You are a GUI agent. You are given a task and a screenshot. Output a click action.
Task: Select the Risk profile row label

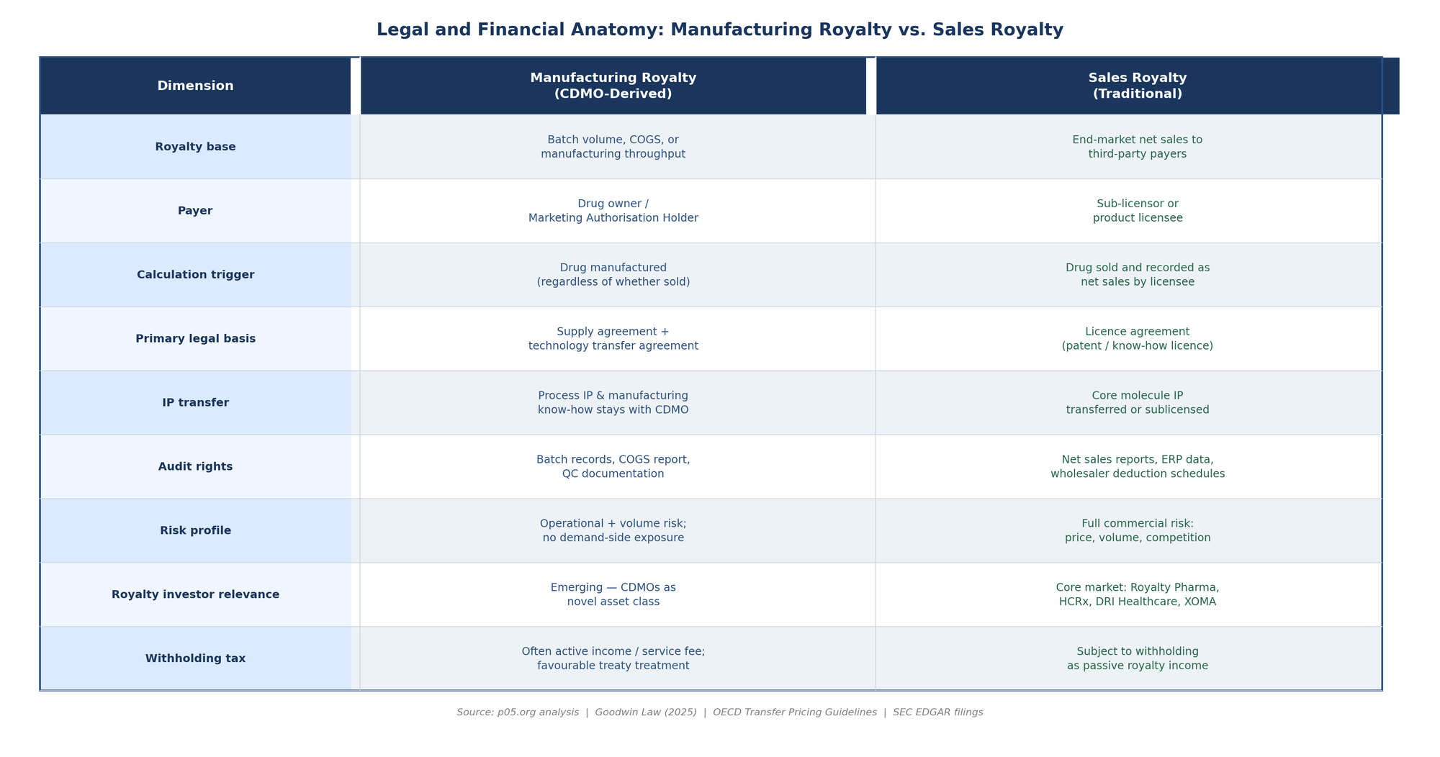(195, 531)
